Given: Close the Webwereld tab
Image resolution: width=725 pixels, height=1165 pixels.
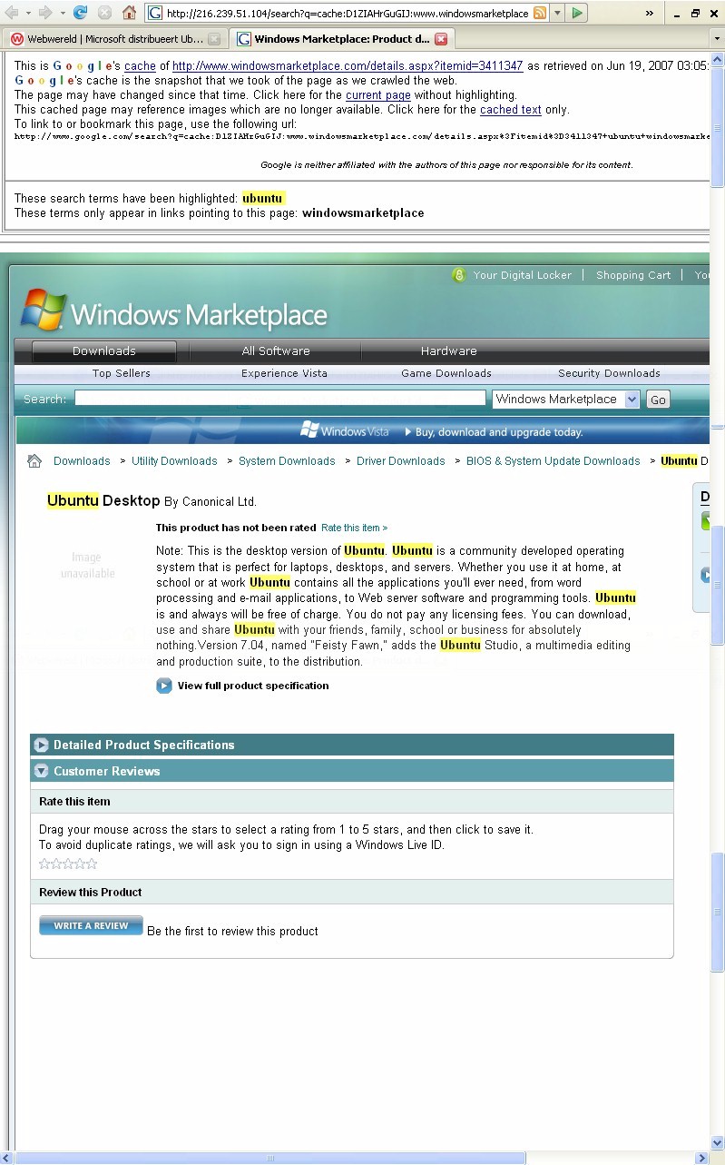Looking at the screenshot, I should point(214,39).
